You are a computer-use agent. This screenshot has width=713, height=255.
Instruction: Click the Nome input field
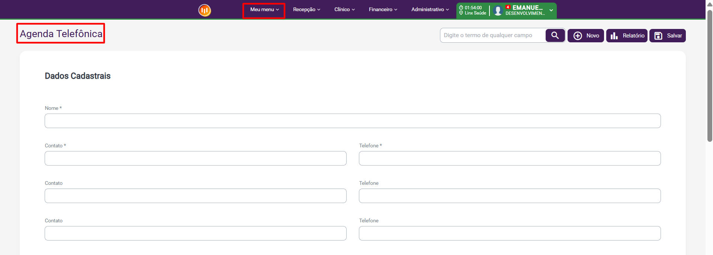tap(352, 121)
